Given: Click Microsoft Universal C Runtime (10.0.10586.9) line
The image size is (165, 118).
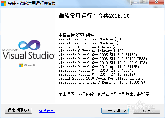Looking at the screenshot, I should 102,82.
